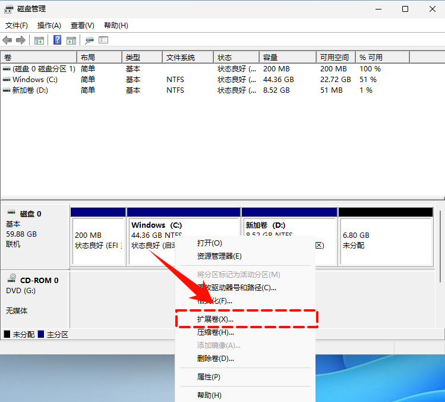Open the 操作(A) menu

tap(49, 26)
